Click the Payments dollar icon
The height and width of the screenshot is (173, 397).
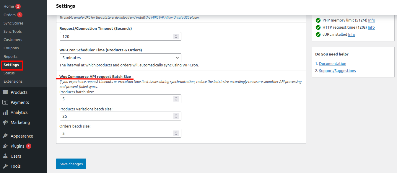click(5, 102)
